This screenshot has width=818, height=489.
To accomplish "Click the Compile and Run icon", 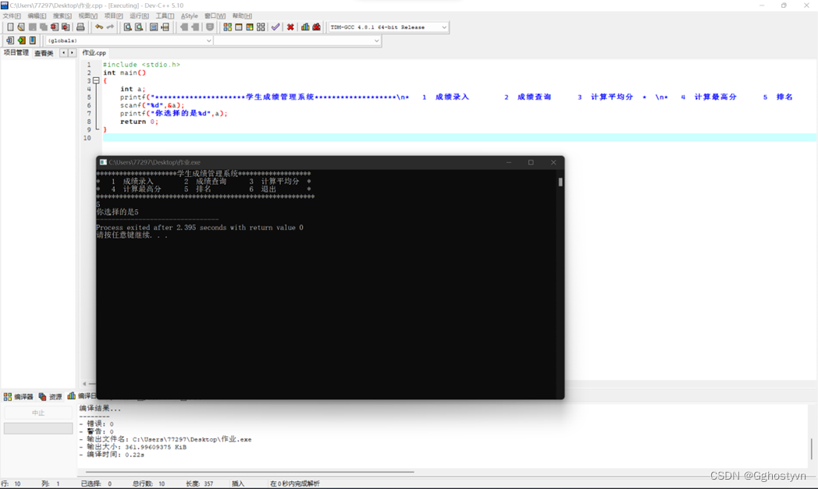I will (249, 27).
